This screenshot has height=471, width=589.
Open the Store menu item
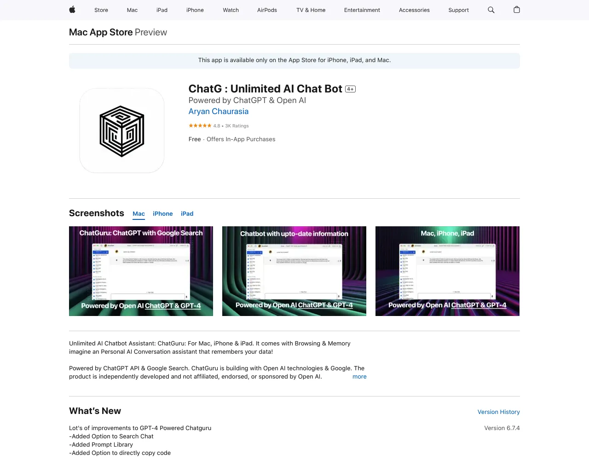[x=101, y=10]
